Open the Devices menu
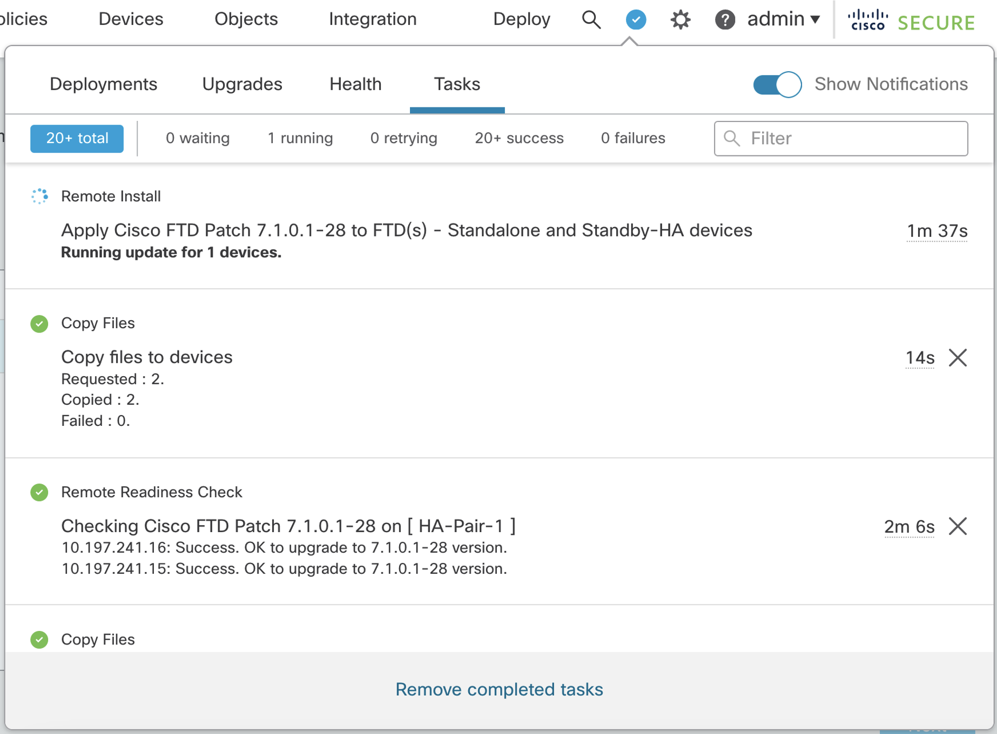Screen dimensions: 997x734 coord(131,19)
